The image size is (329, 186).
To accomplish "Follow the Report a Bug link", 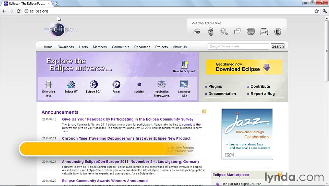I will point(262,94).
